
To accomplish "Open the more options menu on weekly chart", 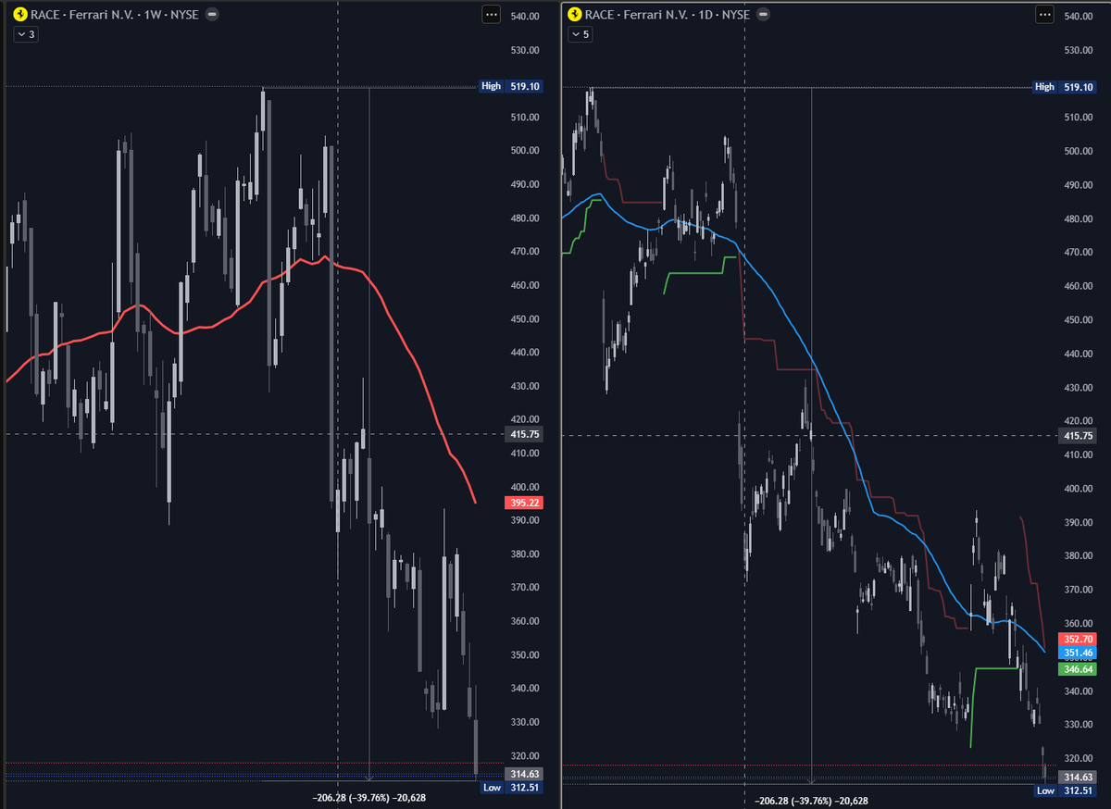I will 491,15.
